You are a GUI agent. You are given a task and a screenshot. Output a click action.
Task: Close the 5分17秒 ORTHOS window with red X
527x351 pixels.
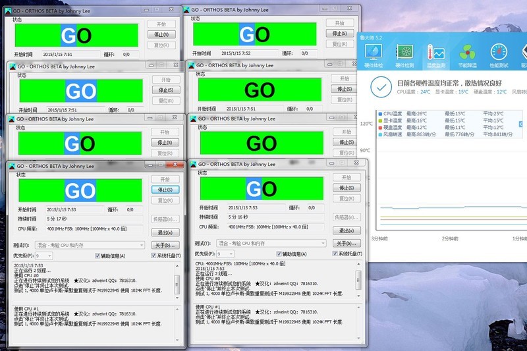[175, 165]
